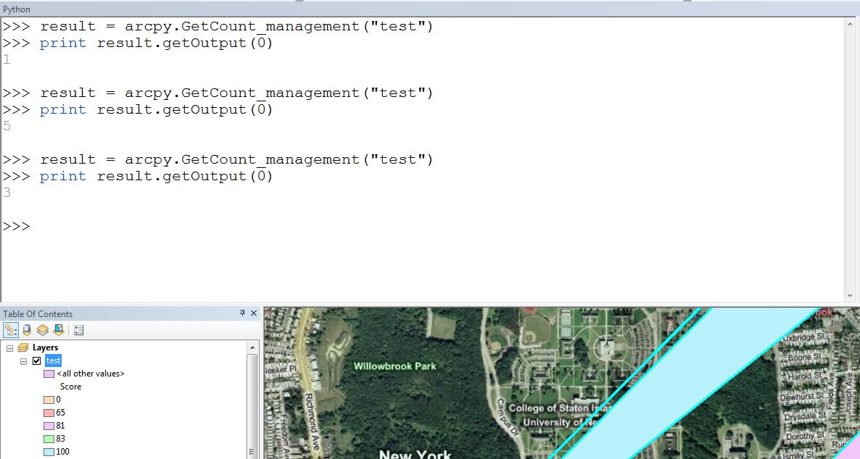Uncheck the test layer visibility checkbox
This screenshot has height=459, width=860.
pos(36,360)
